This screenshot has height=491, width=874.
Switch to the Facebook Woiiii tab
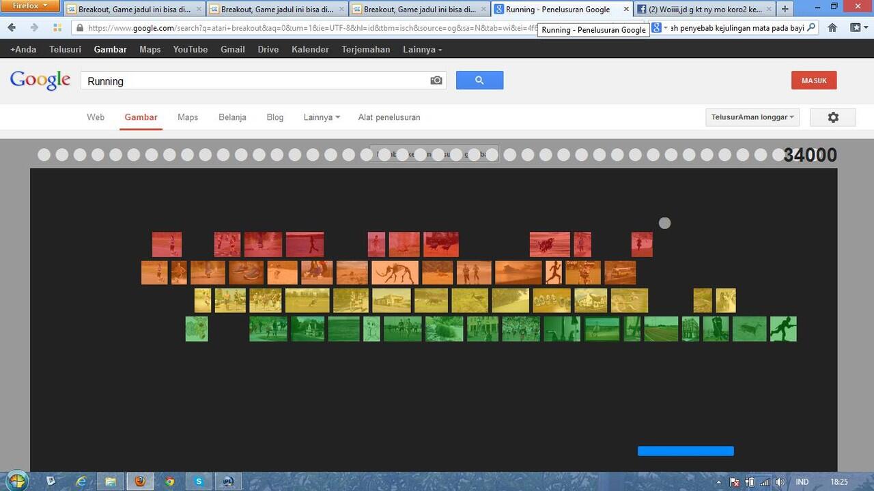(703, 10)
